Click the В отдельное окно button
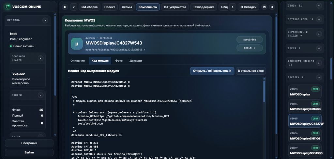Image resolution: width=334 pixels, height=159 pixels. (251, 71)
